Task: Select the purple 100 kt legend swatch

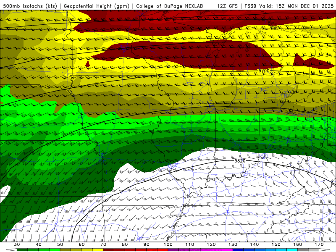Action: tap(173, 250)
